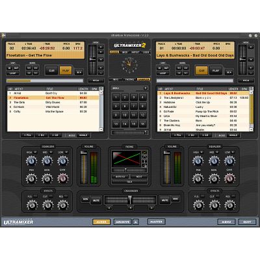The height and width of the screenshot is (260, 260).
Task: Trigger sampler pad number 16
Action: (142, 123)
